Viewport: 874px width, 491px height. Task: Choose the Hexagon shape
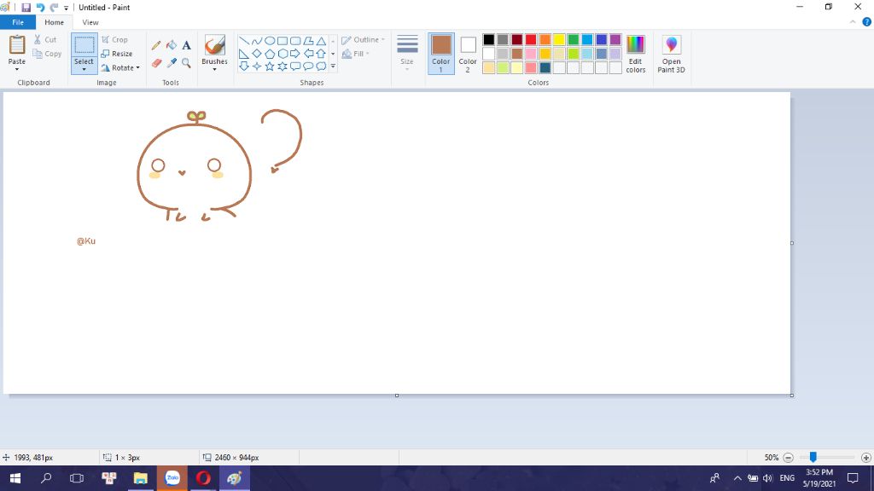pos(283,54)
